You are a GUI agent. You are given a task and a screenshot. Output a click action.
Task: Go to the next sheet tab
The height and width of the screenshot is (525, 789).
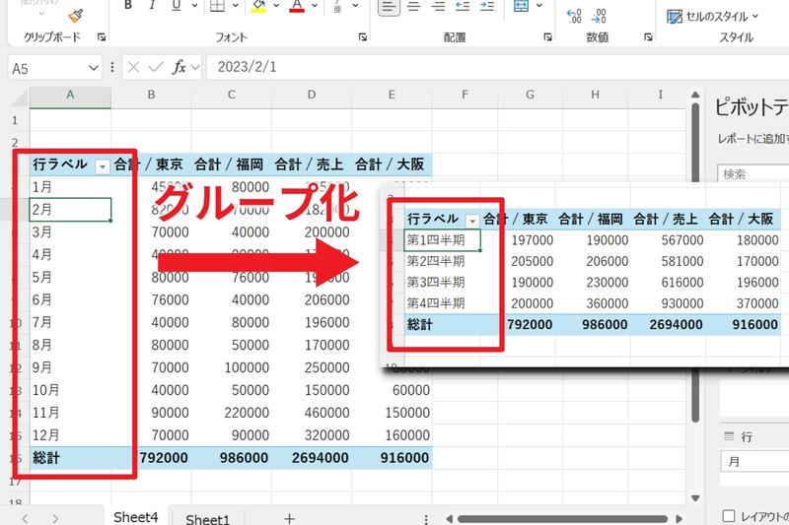tap(55, 518)
